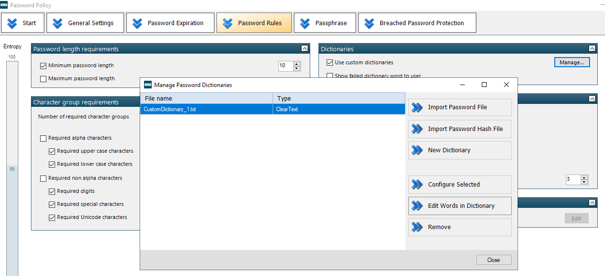Uncheck Use custom dictionaries

click(x=330, y=63)
